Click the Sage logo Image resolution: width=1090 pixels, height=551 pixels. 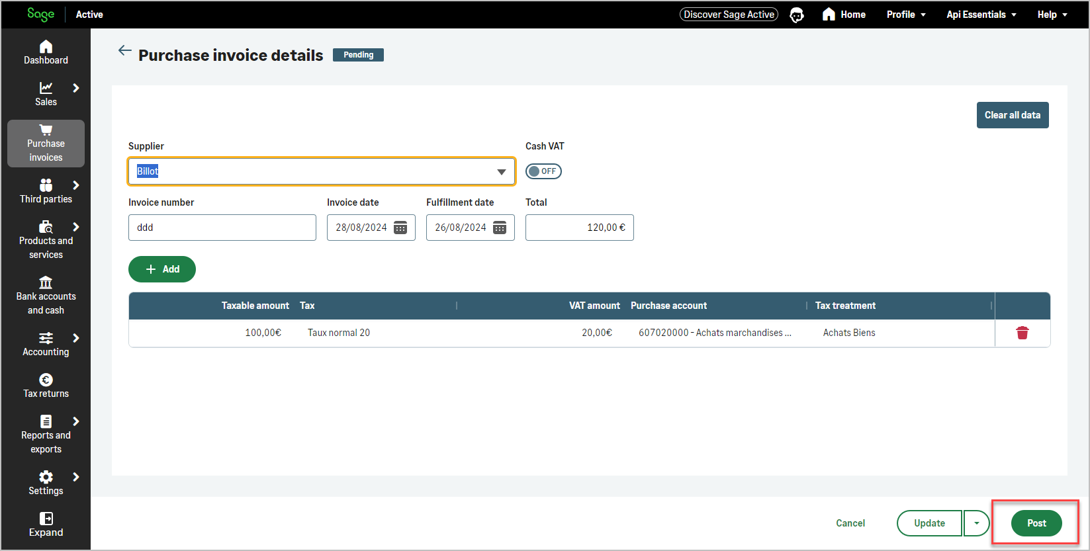point(41,15)
